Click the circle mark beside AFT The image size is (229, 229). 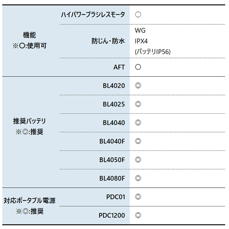point(138,67)
